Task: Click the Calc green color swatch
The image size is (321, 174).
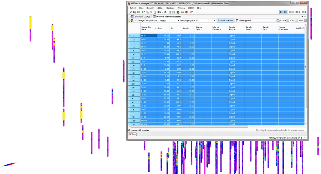Action: (x=297, y=21)
